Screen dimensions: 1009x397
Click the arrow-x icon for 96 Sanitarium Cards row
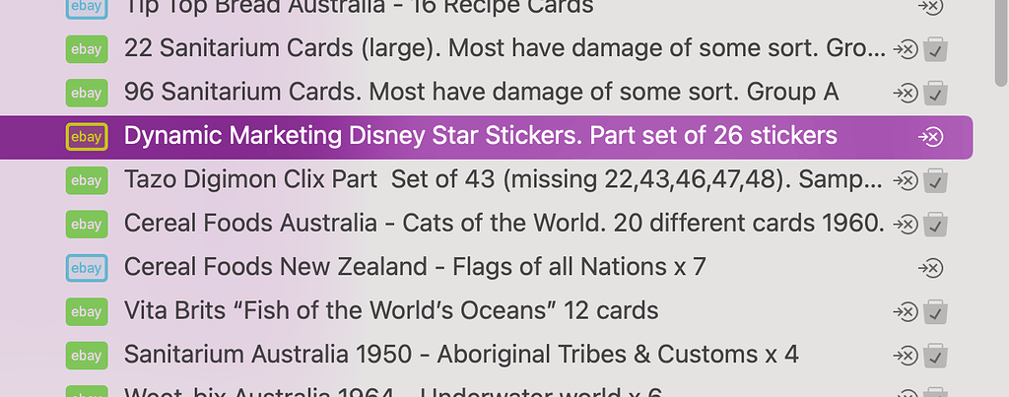click(x=906, y=94)
